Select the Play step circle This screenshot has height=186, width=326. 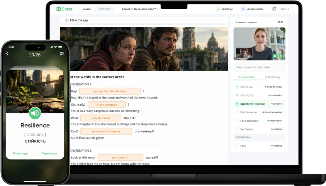[237, 146]
